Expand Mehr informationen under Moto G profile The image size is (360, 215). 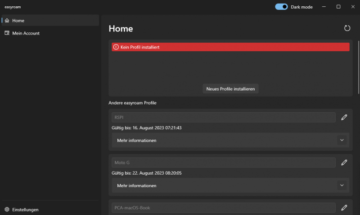[230, 185]
